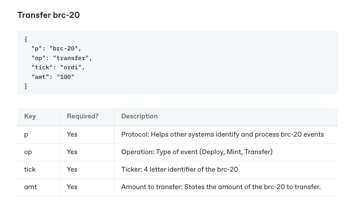Select the "p" key cell
Image resolution: width=355 pixels, height=208 pixels.
pos(26,135)
